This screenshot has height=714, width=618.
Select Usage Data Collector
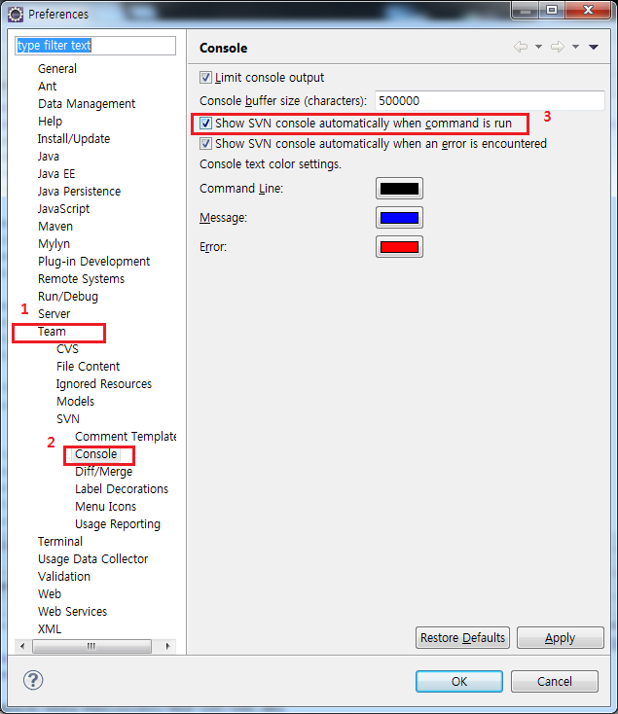pos(92,558)
